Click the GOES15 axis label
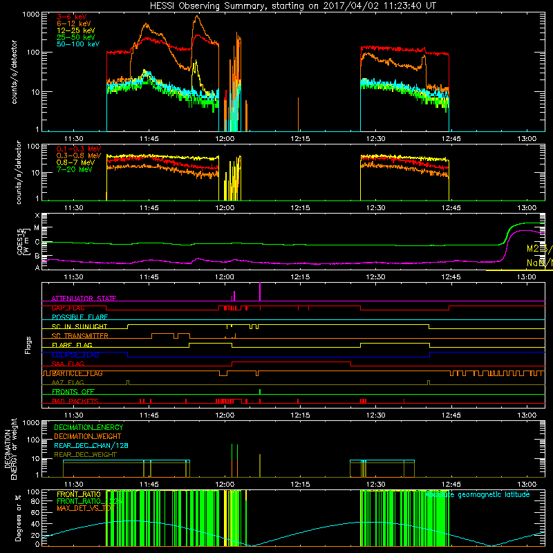 [20, 242]
